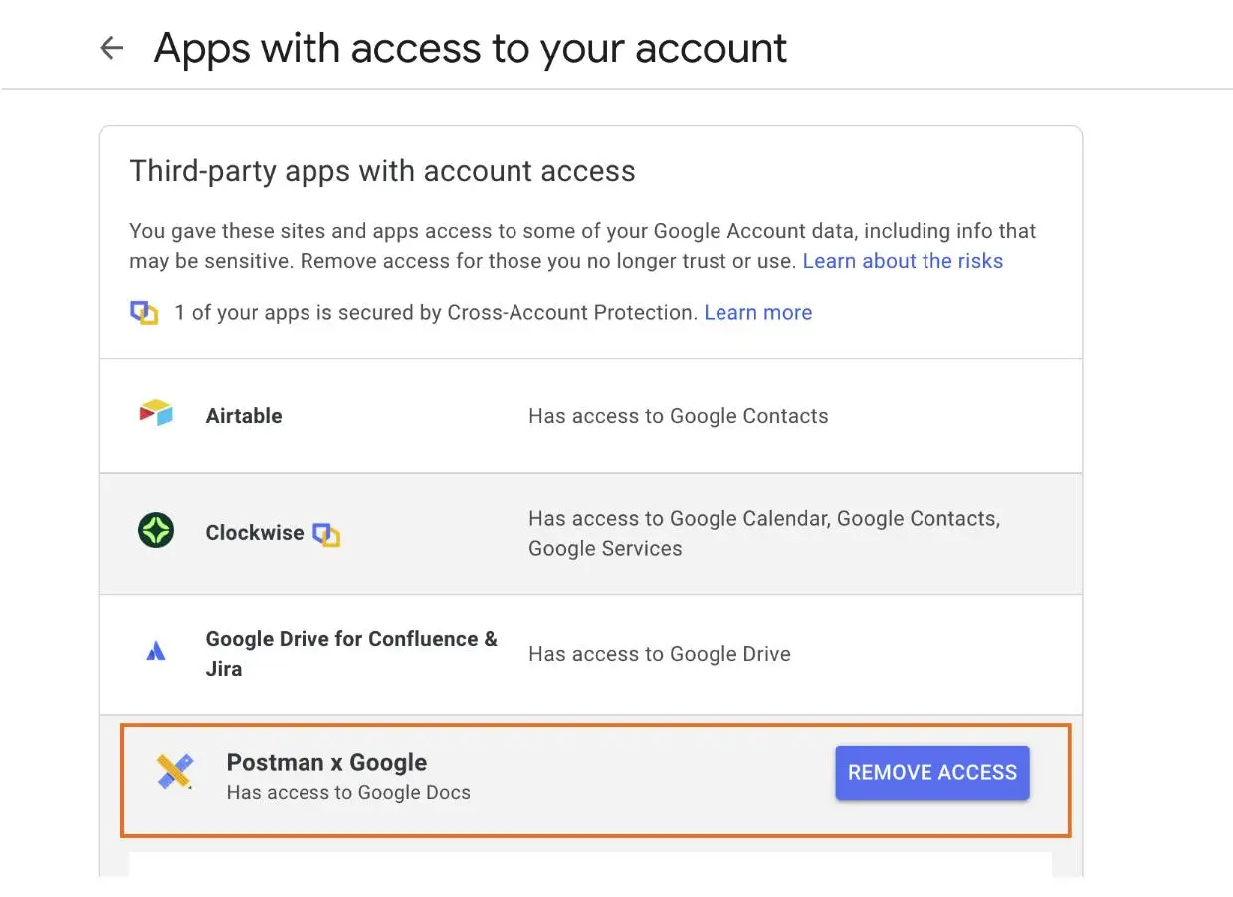
Task: Click 'Has access to Google Contacts' text
Action: coord(678,416)
